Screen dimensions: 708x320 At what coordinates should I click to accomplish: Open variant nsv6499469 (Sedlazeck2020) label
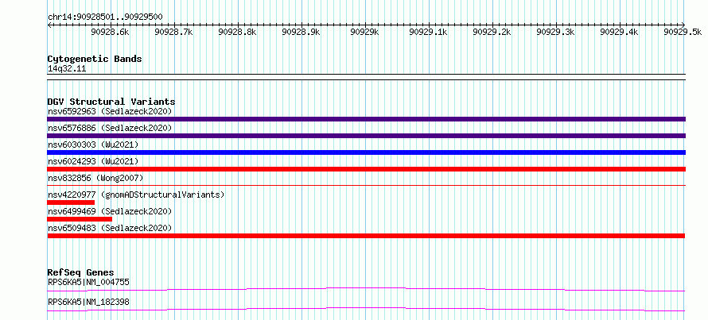coord(110,211)
